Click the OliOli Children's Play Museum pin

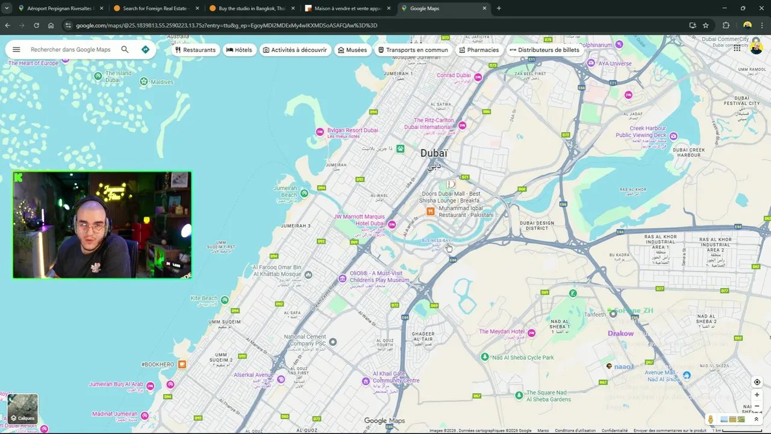tap(342, 278)
